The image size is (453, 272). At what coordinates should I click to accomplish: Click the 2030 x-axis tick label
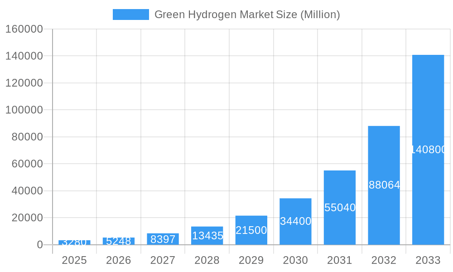(296, 261)
